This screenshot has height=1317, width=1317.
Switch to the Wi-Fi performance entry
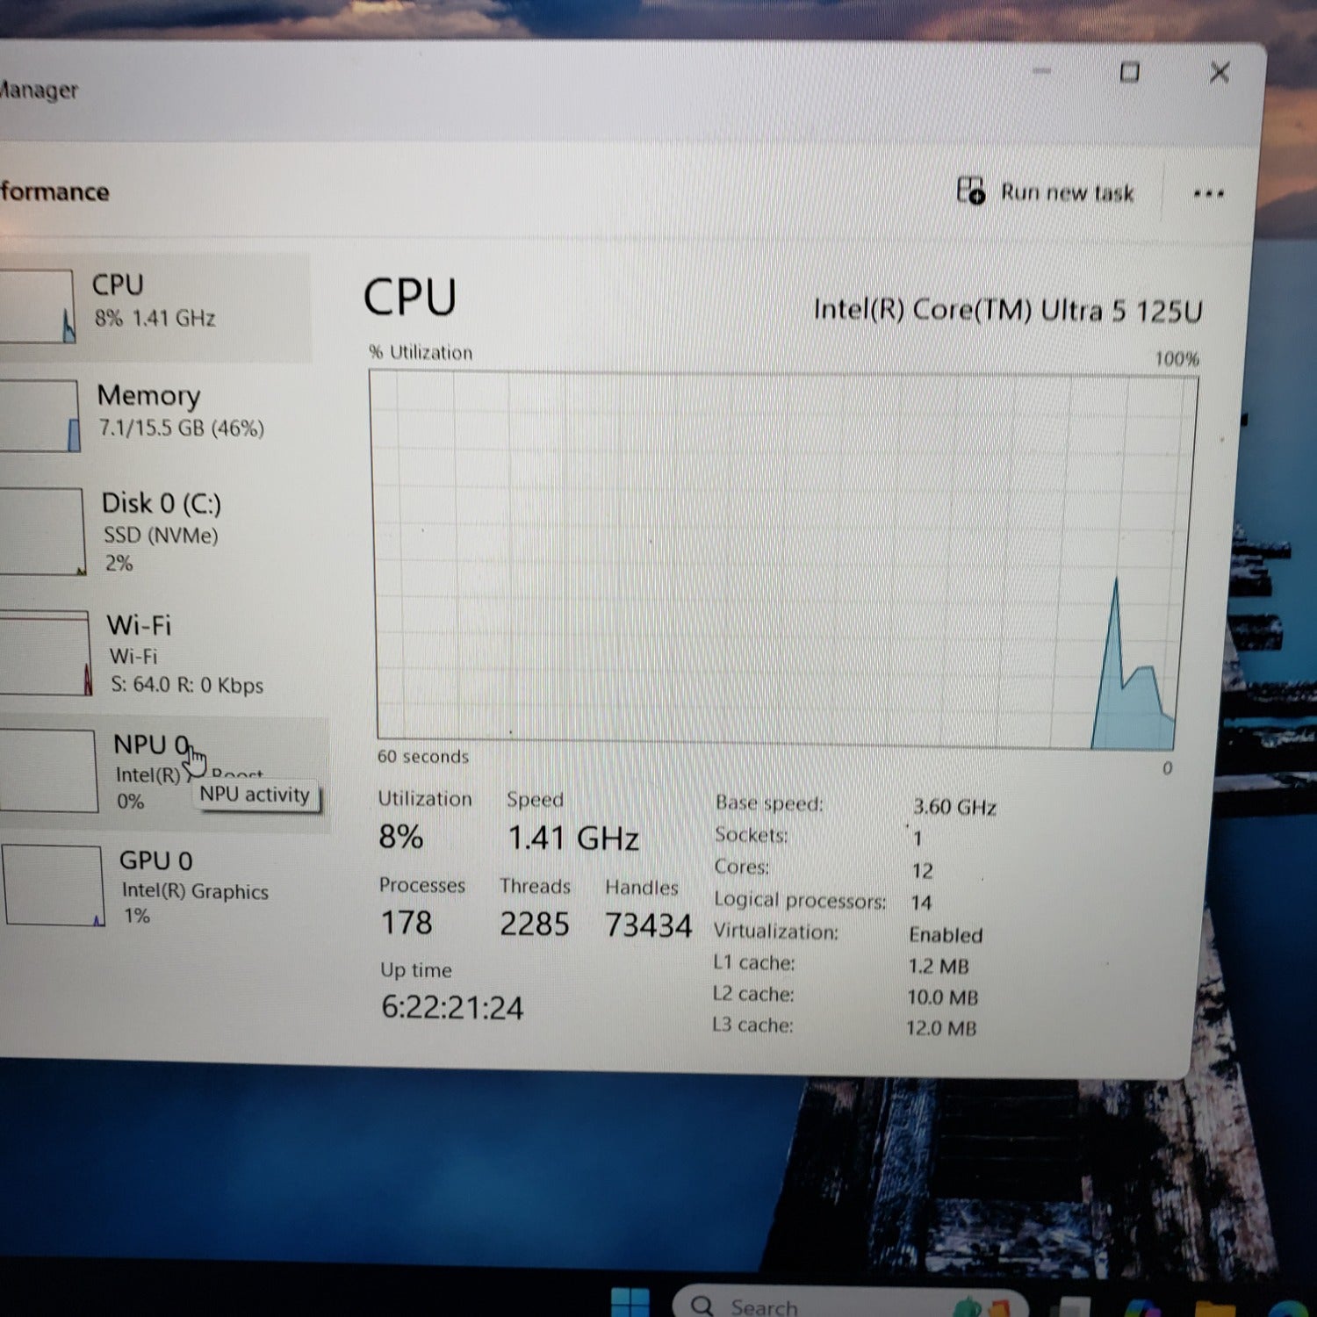[161, 655]
